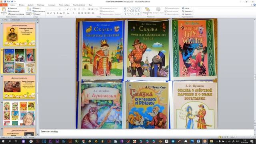The image size is (256, 144).
Task: Click the numbered list icon
Action: pyautogui.click(x=84, y=9)
